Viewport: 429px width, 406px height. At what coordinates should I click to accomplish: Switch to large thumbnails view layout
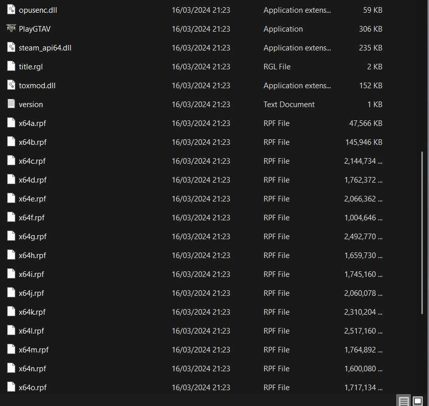418,401
